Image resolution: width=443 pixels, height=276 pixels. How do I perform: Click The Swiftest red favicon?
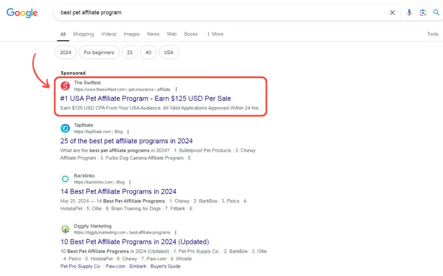66,86
